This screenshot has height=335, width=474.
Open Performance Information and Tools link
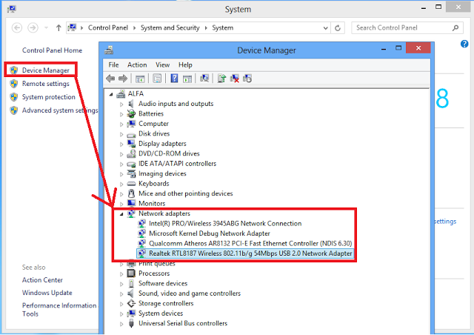(59, 310)
